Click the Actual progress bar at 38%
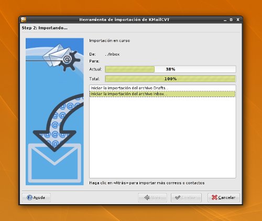Screen dimensions: 262x221 [x=170, y=69]
